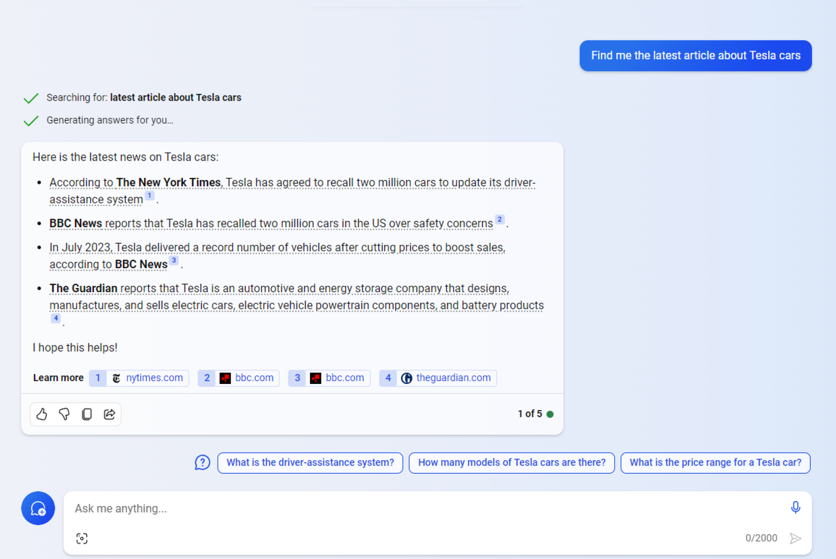Click the question mark suggestions icon
This screenshot has height=559, width=836.
click(x=202, y=462)
